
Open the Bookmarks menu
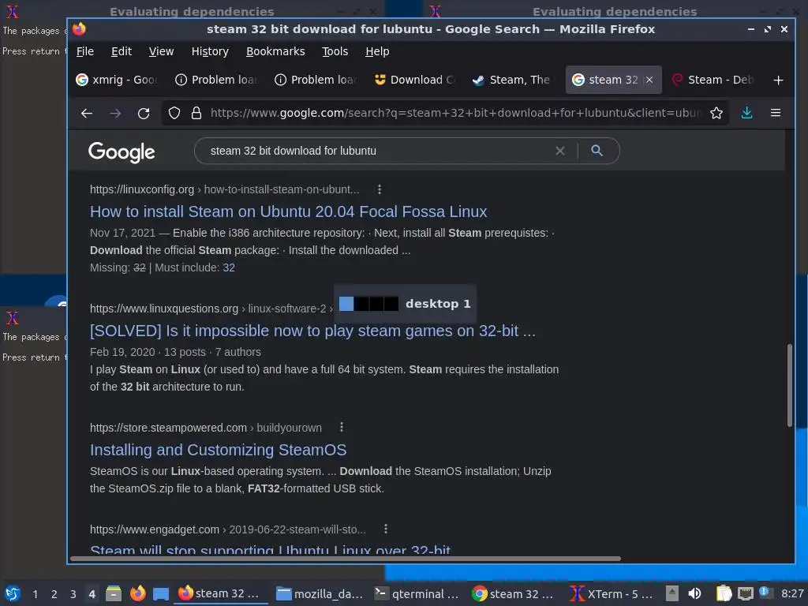[275, 51]
